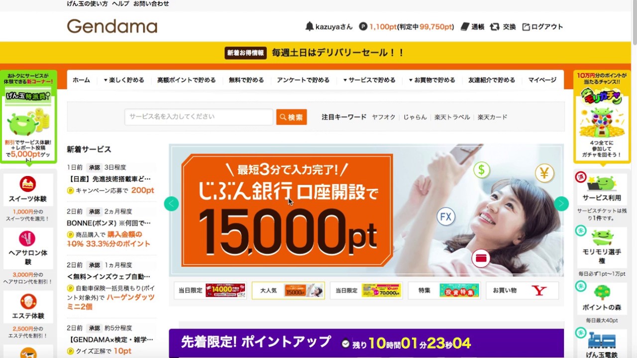This screenshot has width=637, height=358.
Task: Open the 楽天トラベル keyword link
Action: [x=452, y=117]
